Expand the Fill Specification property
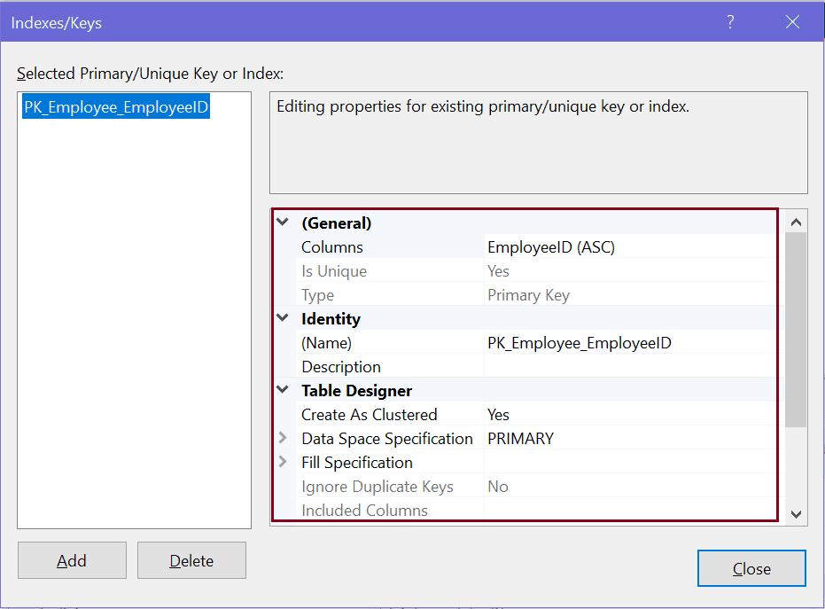Image resolution: width=825 pixels, height=609 pixels. [x=282, y=462]
